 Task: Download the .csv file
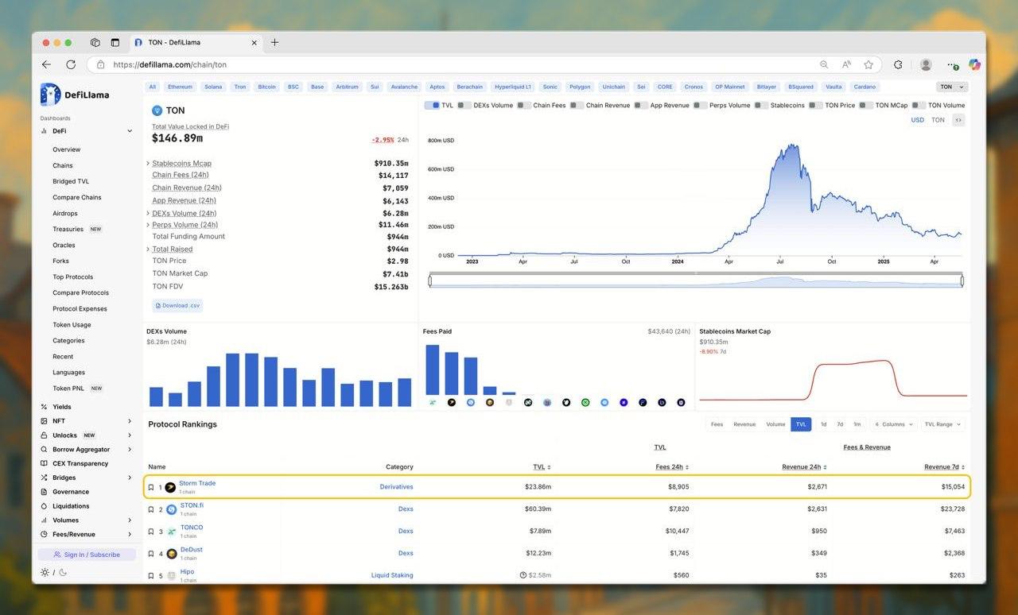click(x=177, y=305)
